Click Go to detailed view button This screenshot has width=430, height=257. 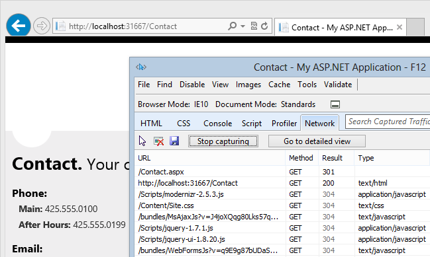coord(317,141)
